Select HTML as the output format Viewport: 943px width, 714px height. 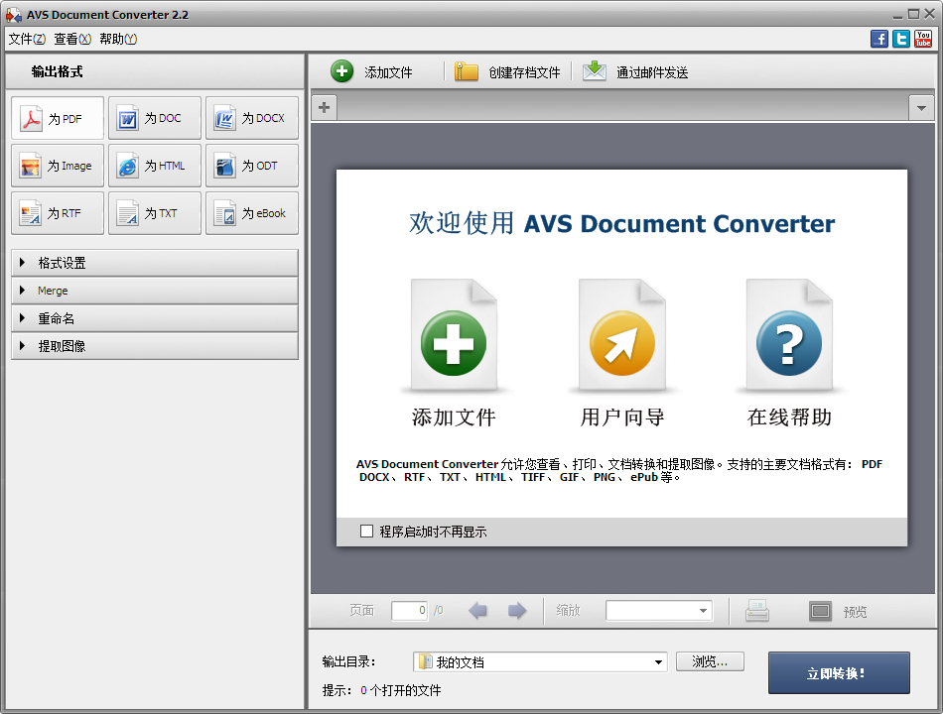[x=155, y=166]
